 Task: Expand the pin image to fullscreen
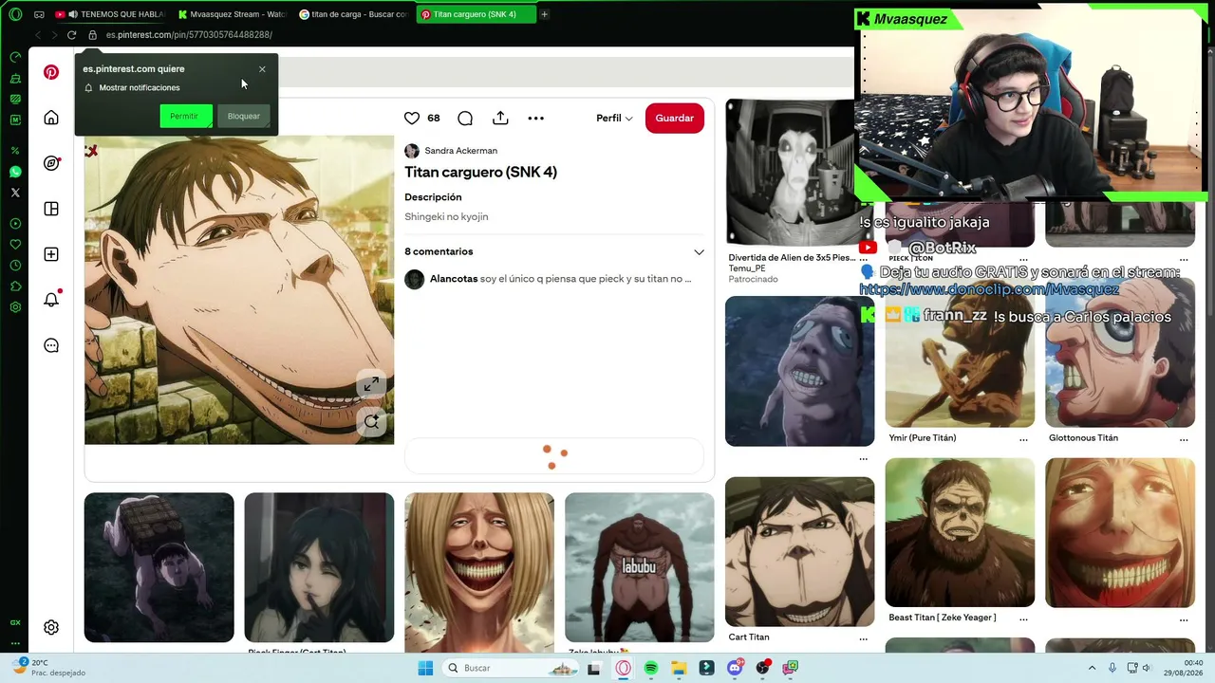coord(371,384)
